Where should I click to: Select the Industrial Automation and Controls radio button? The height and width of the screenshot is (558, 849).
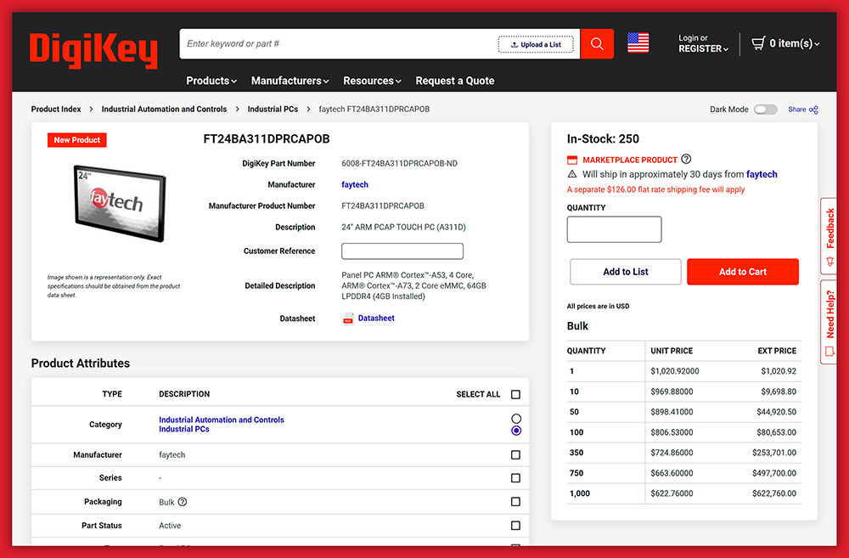(x=516, y=418)
